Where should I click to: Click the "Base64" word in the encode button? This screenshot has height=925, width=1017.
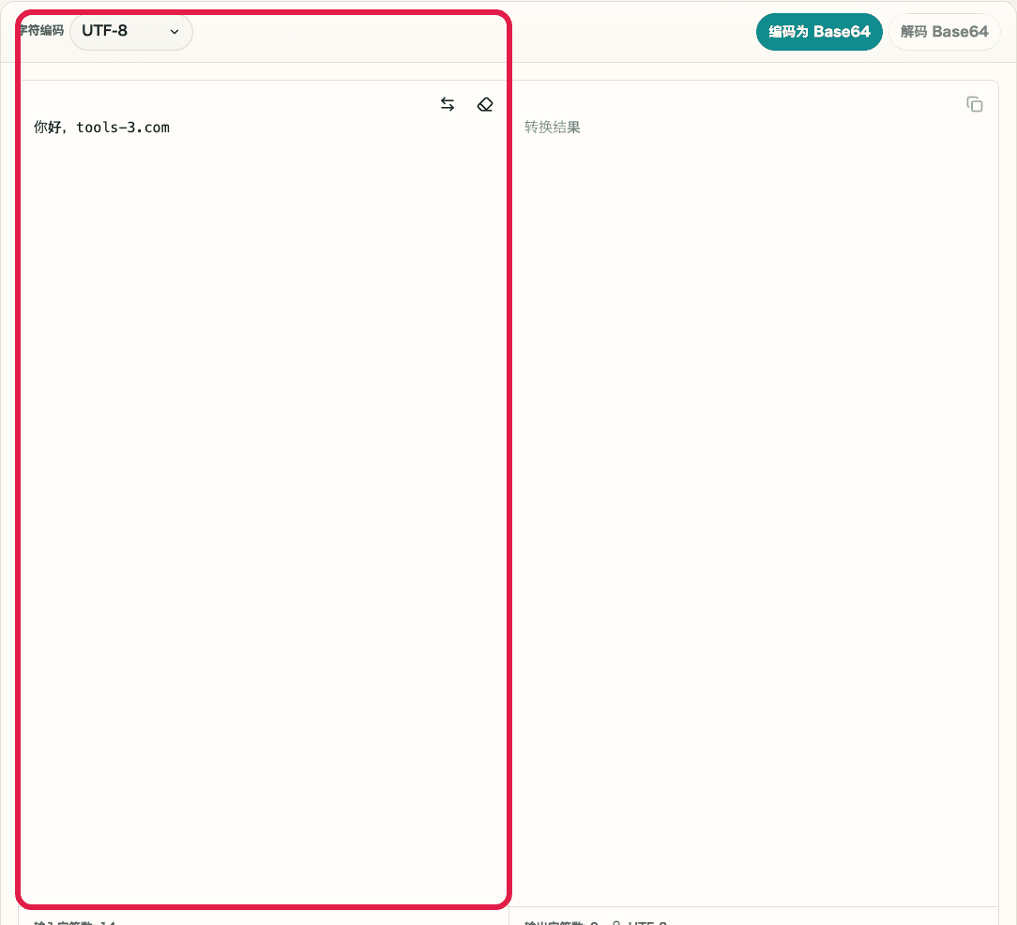tap(842, 32)
